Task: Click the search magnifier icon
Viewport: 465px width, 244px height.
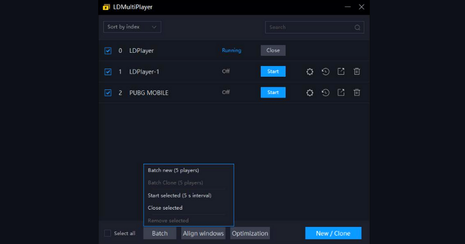Action: pos(357,27)
